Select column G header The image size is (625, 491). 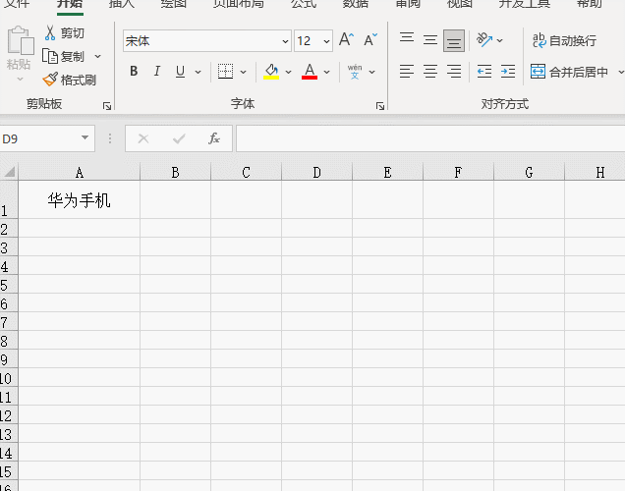click(x=529, y=172)
